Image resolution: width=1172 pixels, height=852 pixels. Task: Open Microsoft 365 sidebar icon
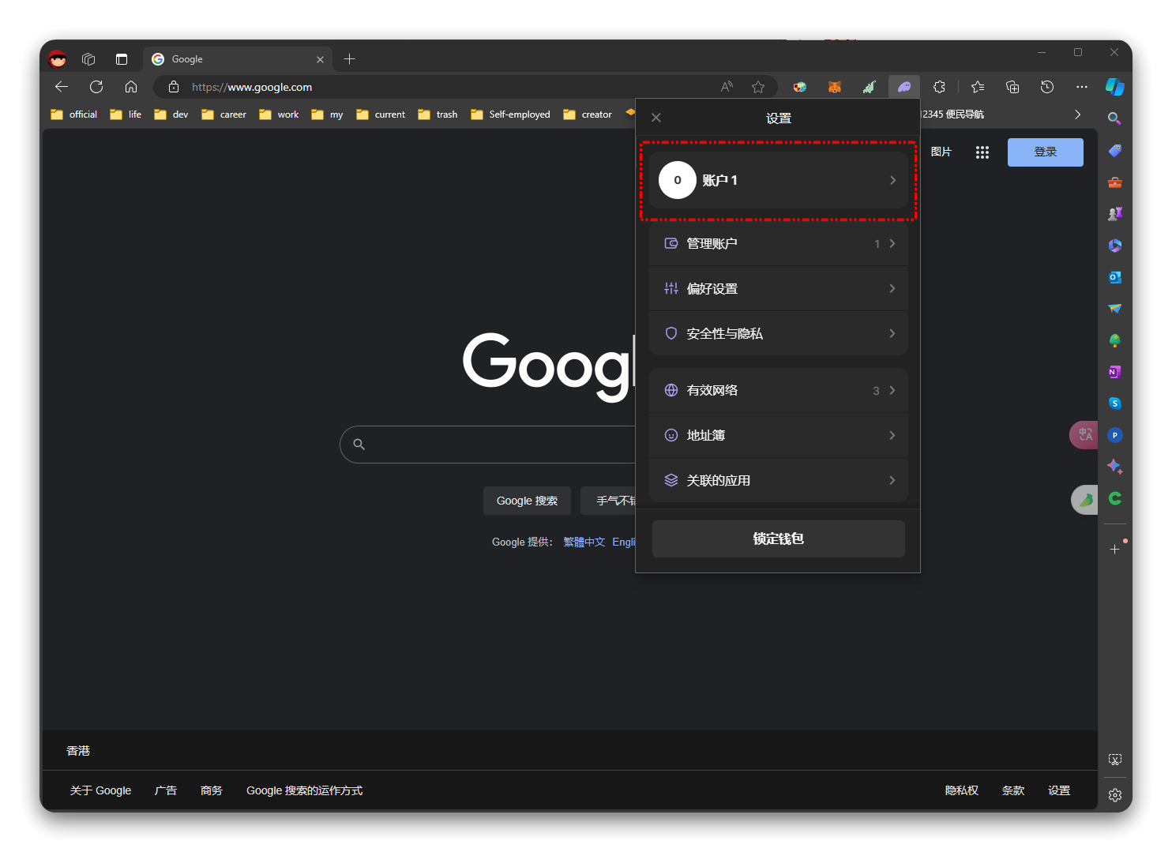(1114, 246)
